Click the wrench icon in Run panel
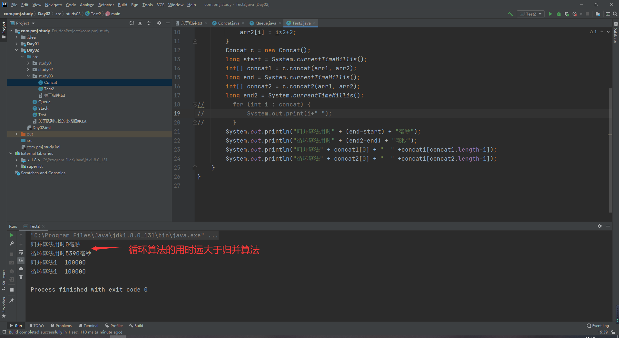619x338 pixels. pyautogui.click(x=12, y=244)
